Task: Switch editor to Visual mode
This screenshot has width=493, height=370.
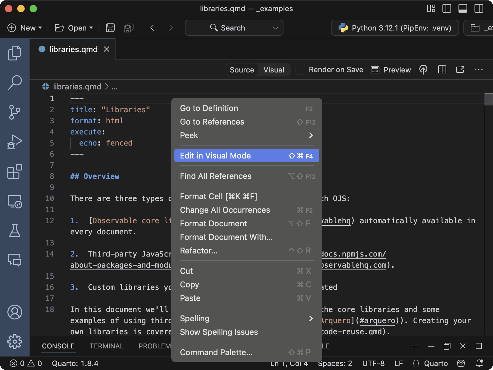Action: [274, 70]
